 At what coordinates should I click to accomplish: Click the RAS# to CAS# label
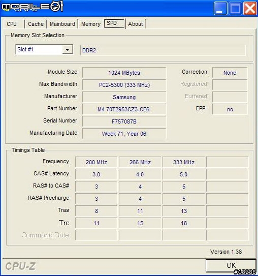click(x=51, y=186)
